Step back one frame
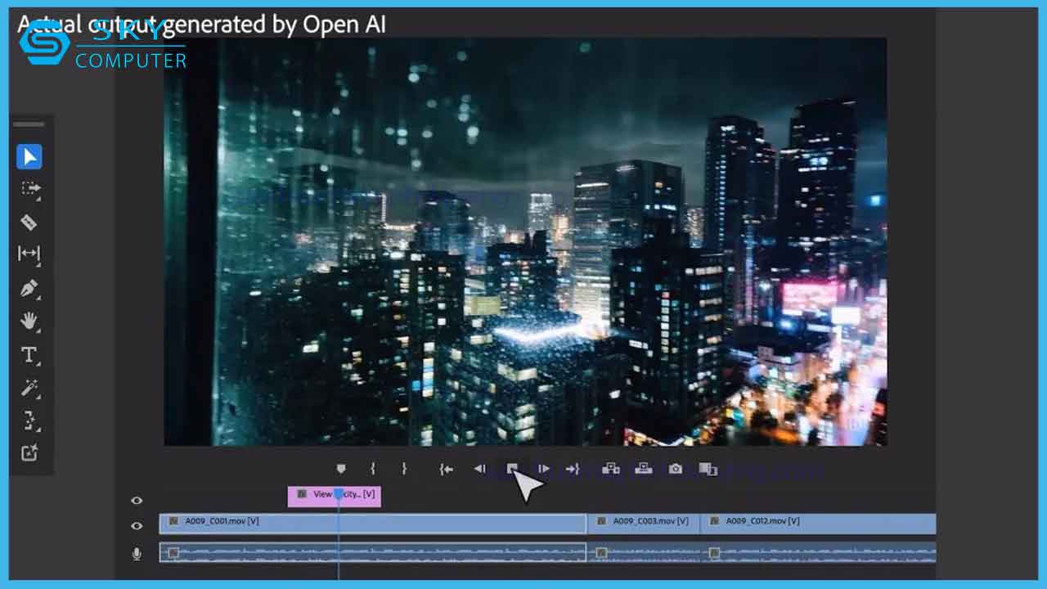The image size is (1047, 589). click(x=480, y=469)
